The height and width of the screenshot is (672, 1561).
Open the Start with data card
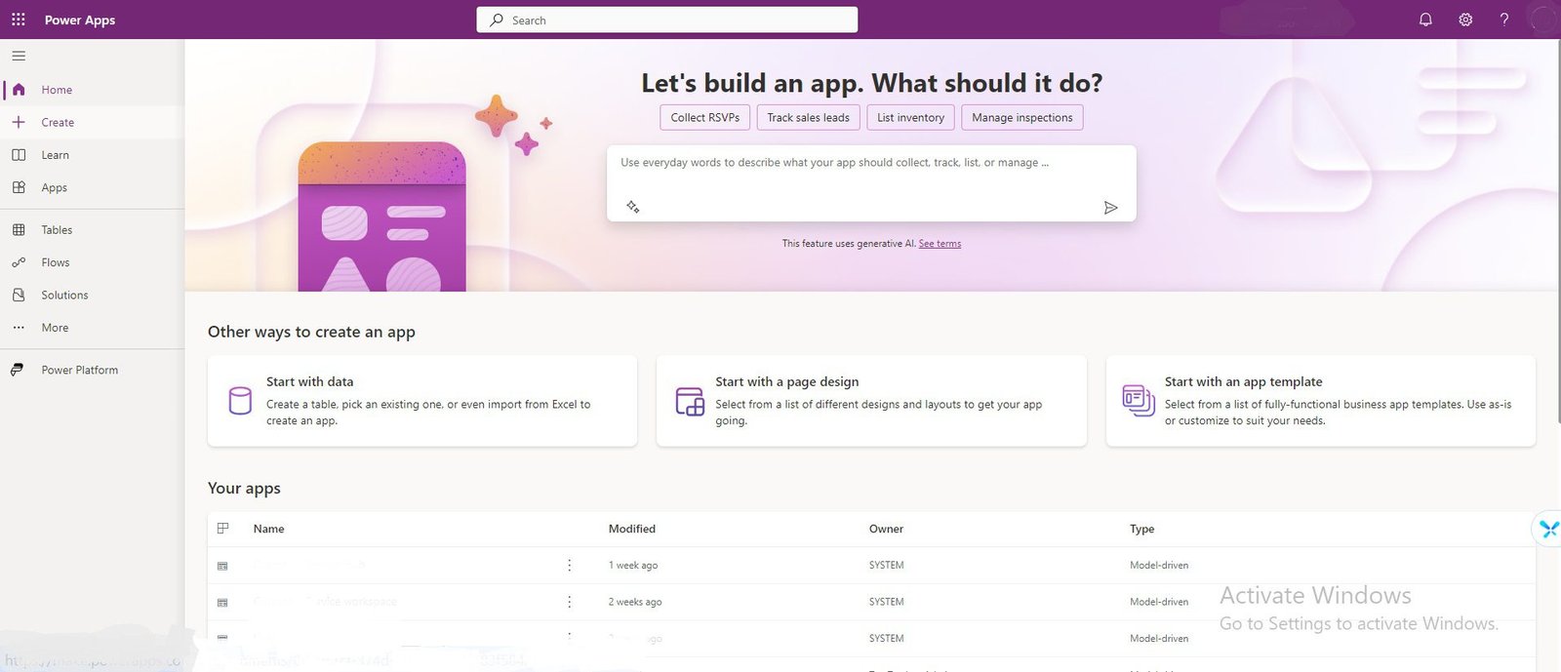coord(422,401)
